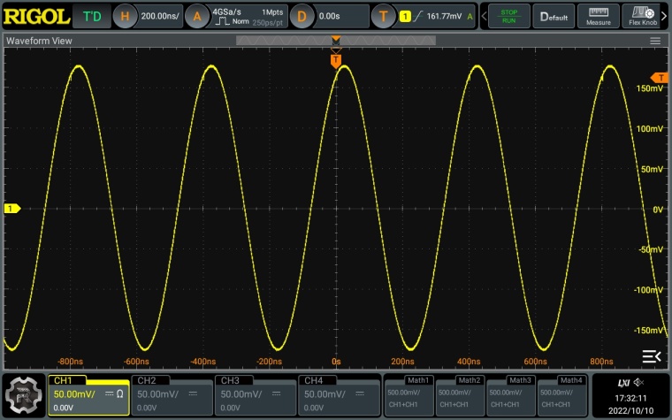The image size is (672, 420).
Task: Click the gear function navigation icon
Action: [24, 394]
